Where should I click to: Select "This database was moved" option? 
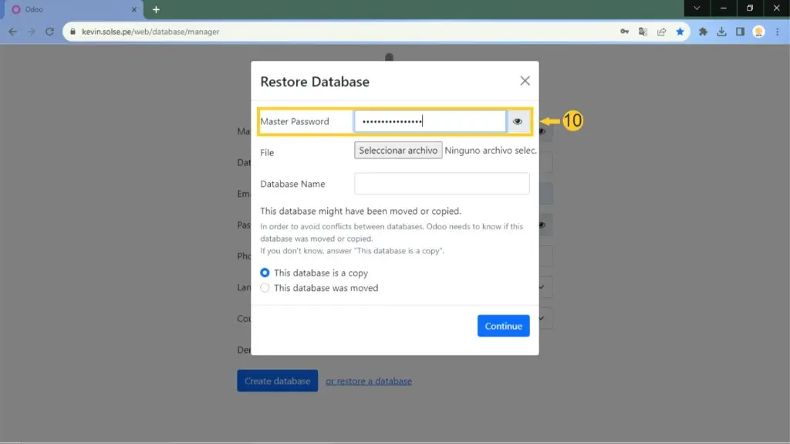[x=265, y=288]
